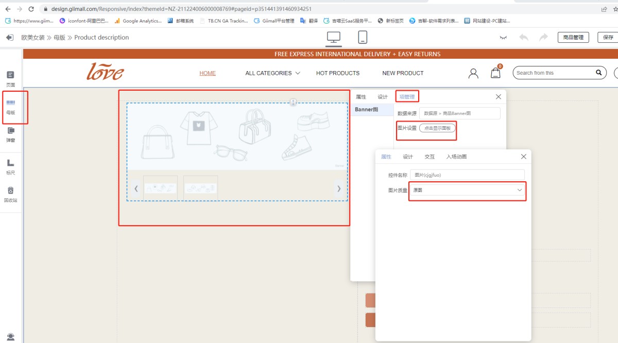
Task: Expand the ALL CATEGORIES dropdown
Action: 272,73
